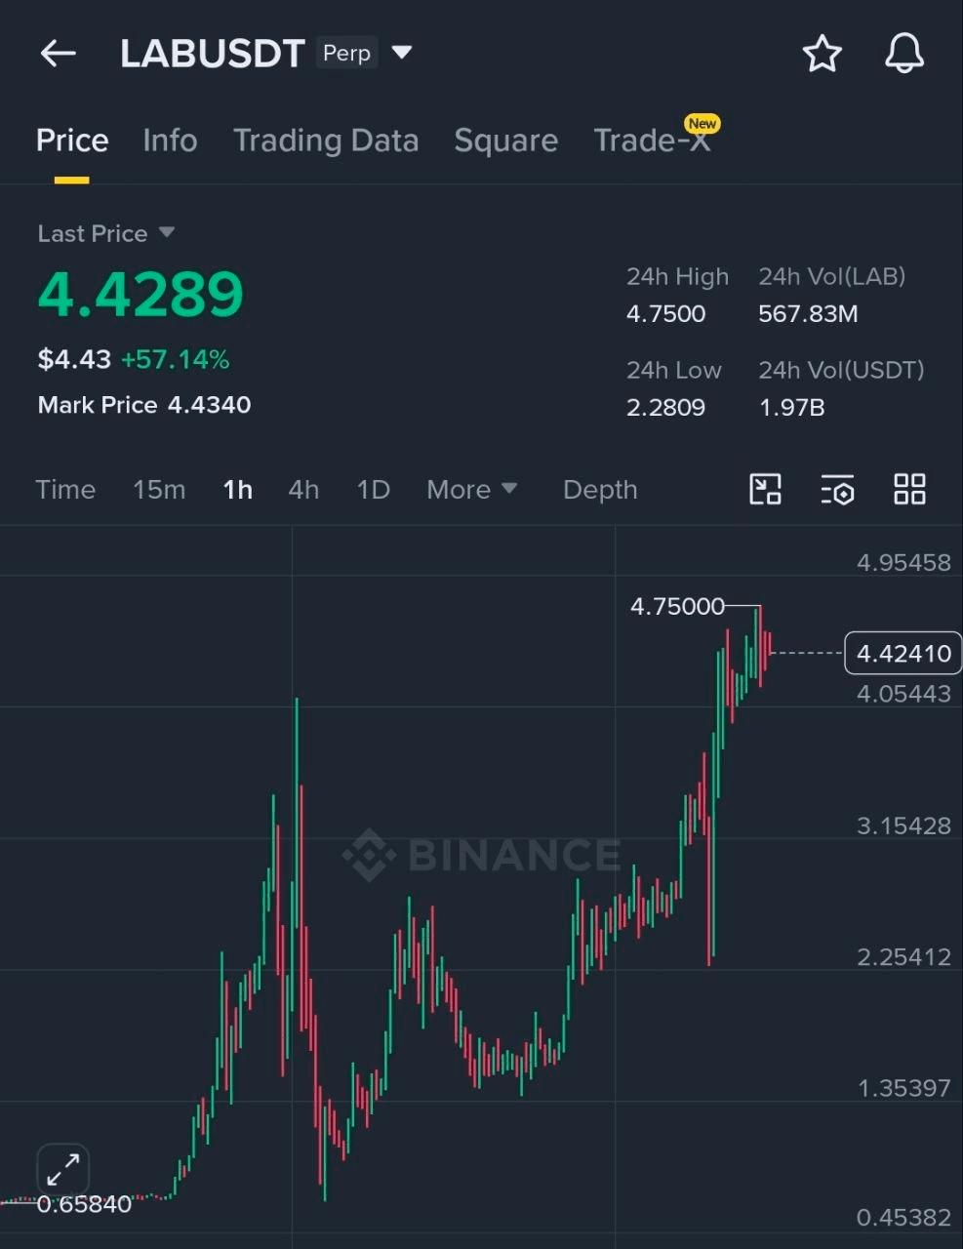Tap the 0.65840 low marker on chart
This screenshot has height=1249, width=963.
(x=84, y=1204)
